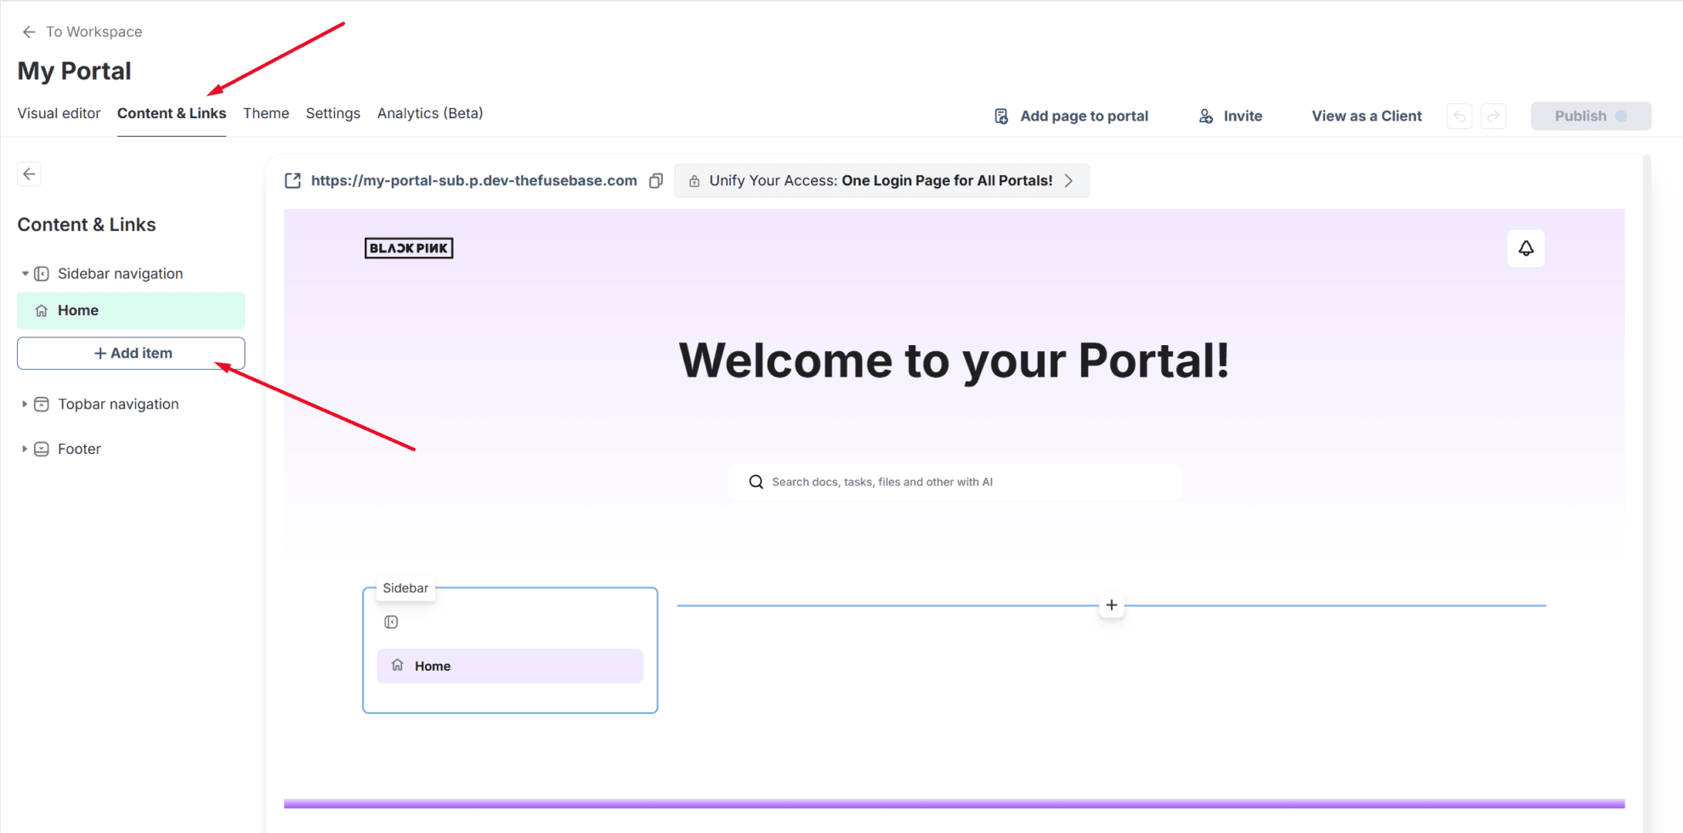
Task: Select the Invite people icon
Action: [1204, 116]
